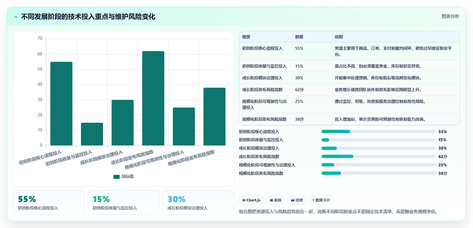Click the 25% value in table

(x=299, y=102)
